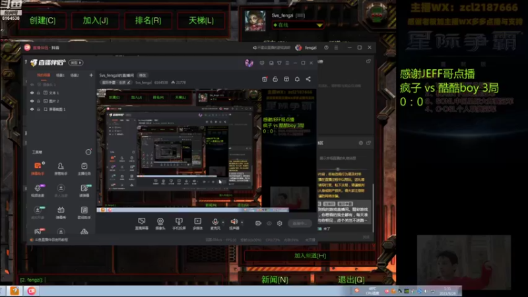Viewport: 528px width, 297px height.
Task: Click the butterfly avatar in 直播伴侣 title bar
Action: (x=249, y=63)
